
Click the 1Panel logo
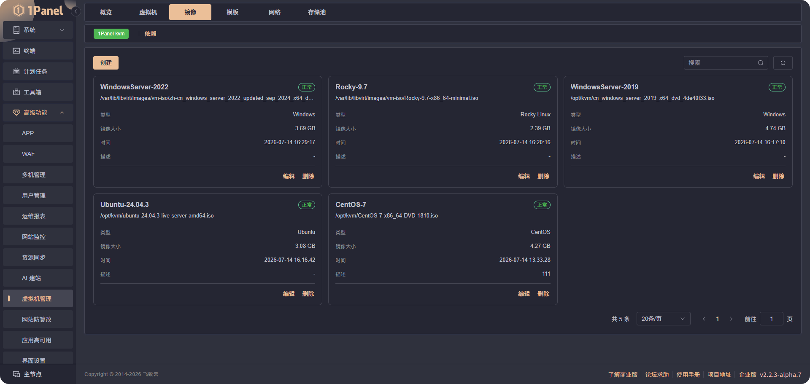[x=38, y=11]
